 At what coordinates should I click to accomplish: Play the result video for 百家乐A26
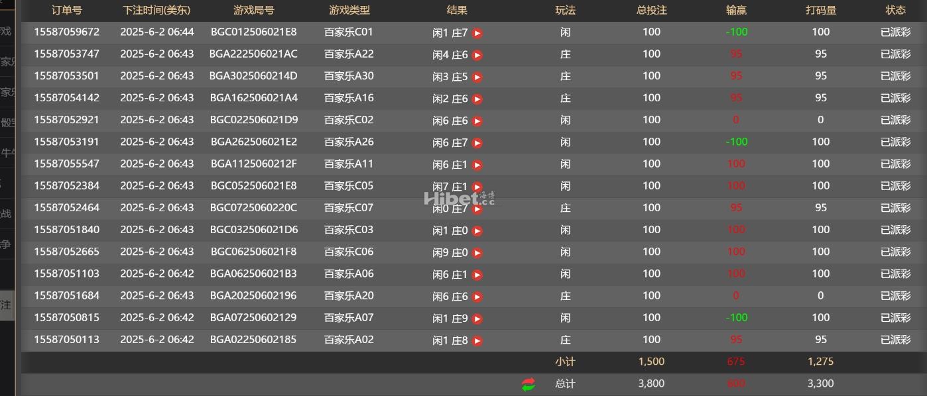(x=477, y=143)
